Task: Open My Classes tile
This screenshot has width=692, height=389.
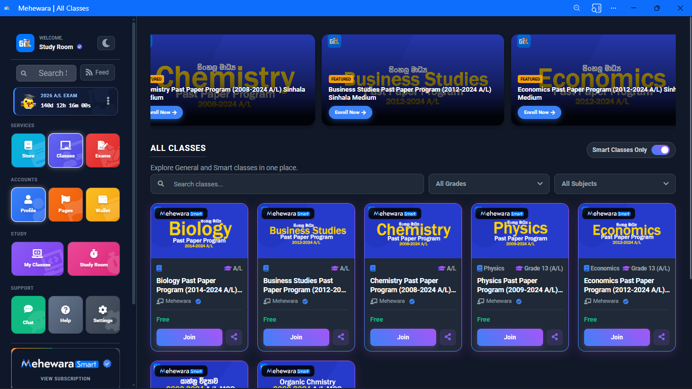Action: click(x=37, y=259)
